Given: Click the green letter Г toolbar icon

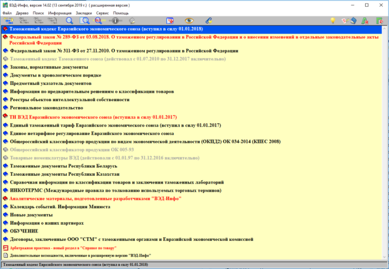Looking at the screenshot, I should (x=378, y=20).
